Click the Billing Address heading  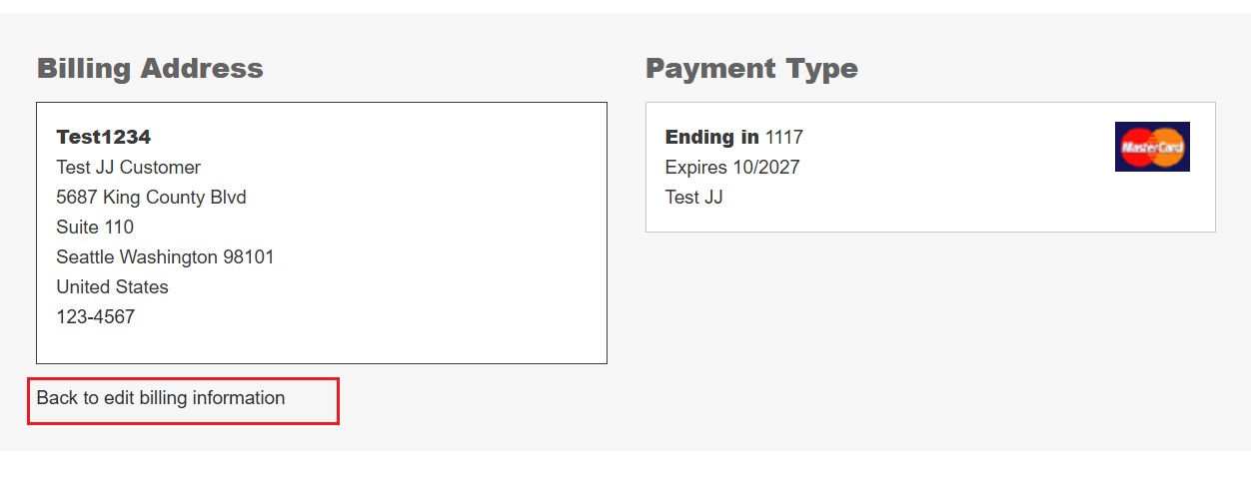(x=150, y=69)
